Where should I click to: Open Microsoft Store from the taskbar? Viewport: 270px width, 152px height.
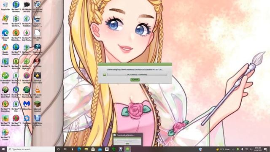click(93, 149)
